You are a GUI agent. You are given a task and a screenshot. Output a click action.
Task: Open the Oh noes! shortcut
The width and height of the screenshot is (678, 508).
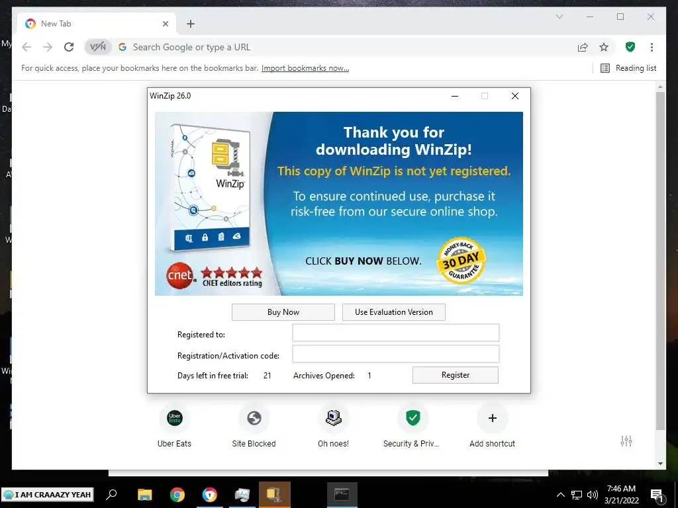[334, 425]
